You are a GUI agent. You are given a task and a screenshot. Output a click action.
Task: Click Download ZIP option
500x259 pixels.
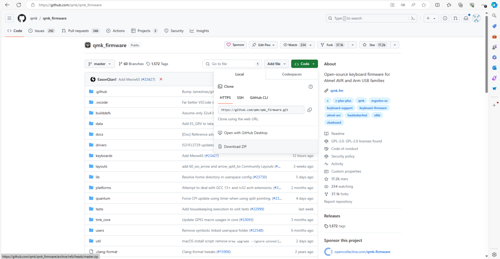click(x=235, y=147)
